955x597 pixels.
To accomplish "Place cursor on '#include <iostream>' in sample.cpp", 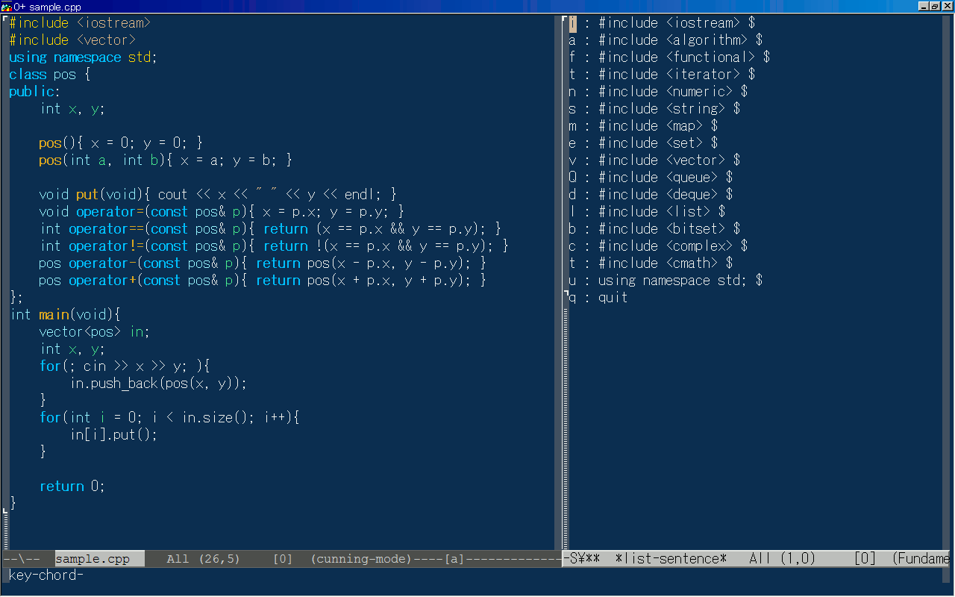I will point(80,23).
